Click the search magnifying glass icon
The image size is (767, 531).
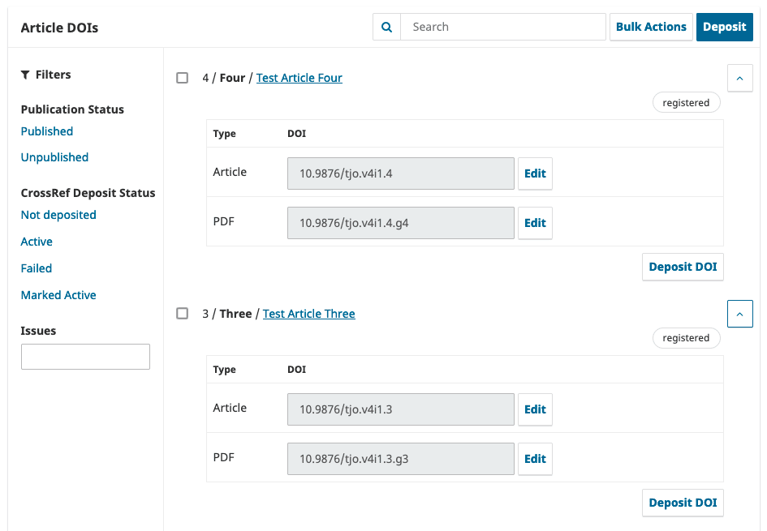(386, 27)
